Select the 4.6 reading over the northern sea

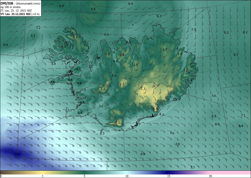point(93,9)
